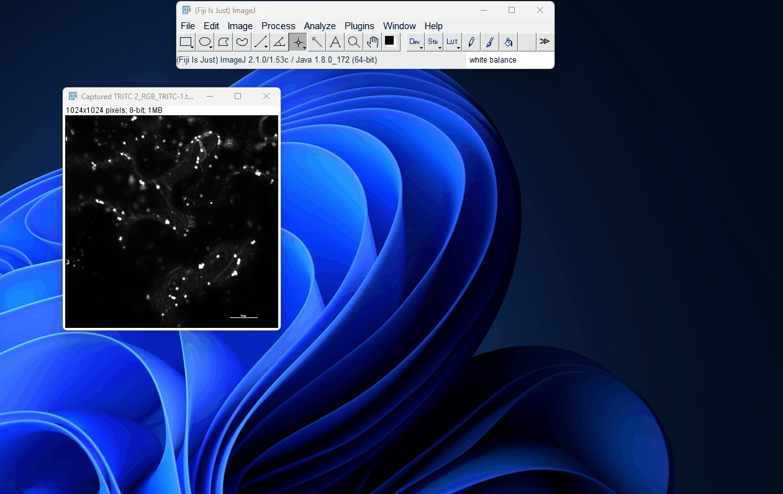
Task: Open the Analyze menu
Action: [x=320, y=26]
